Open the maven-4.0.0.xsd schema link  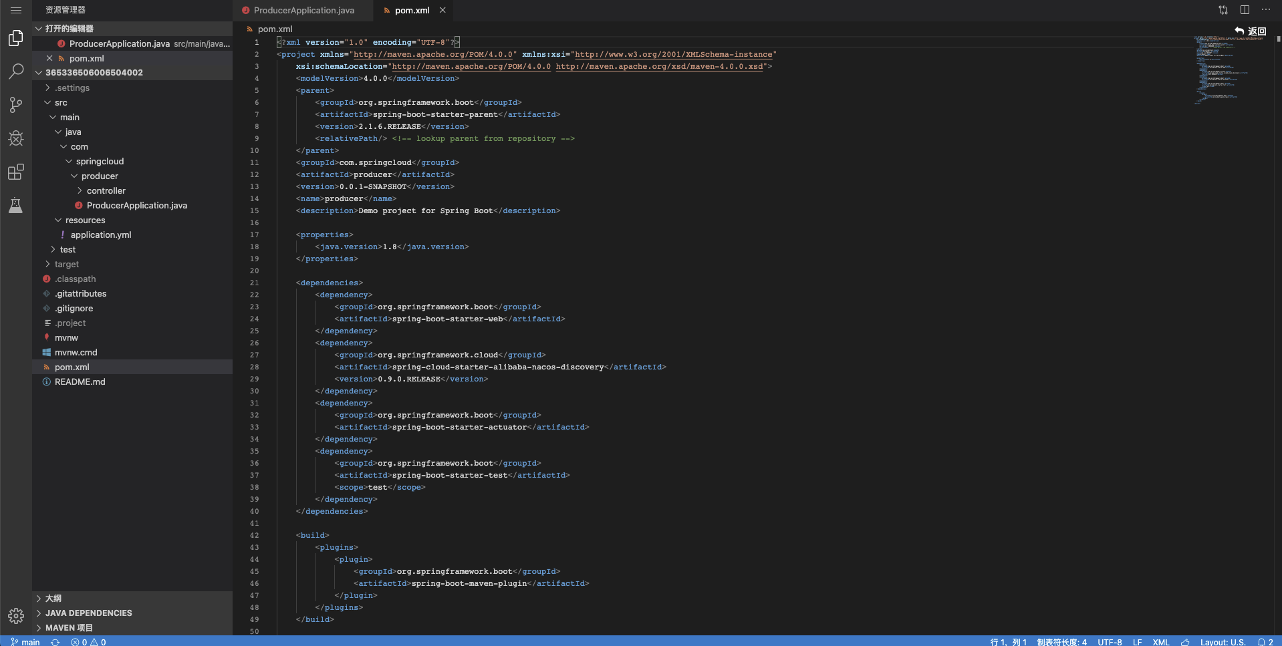click(x=659, y=66)
